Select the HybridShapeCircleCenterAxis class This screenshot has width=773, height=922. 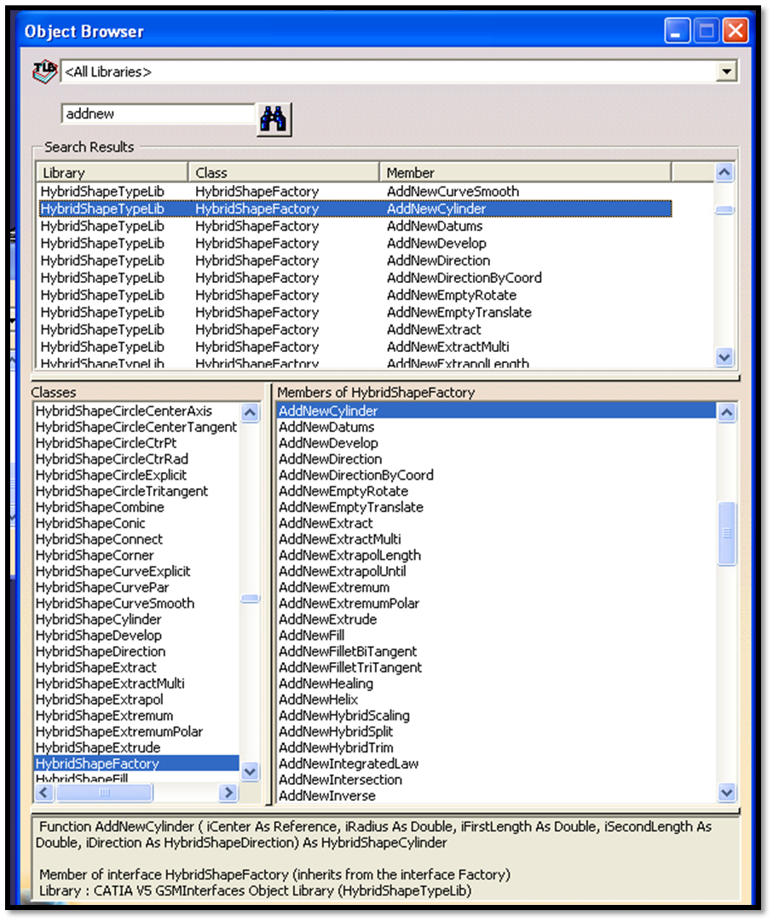[136, 411]
